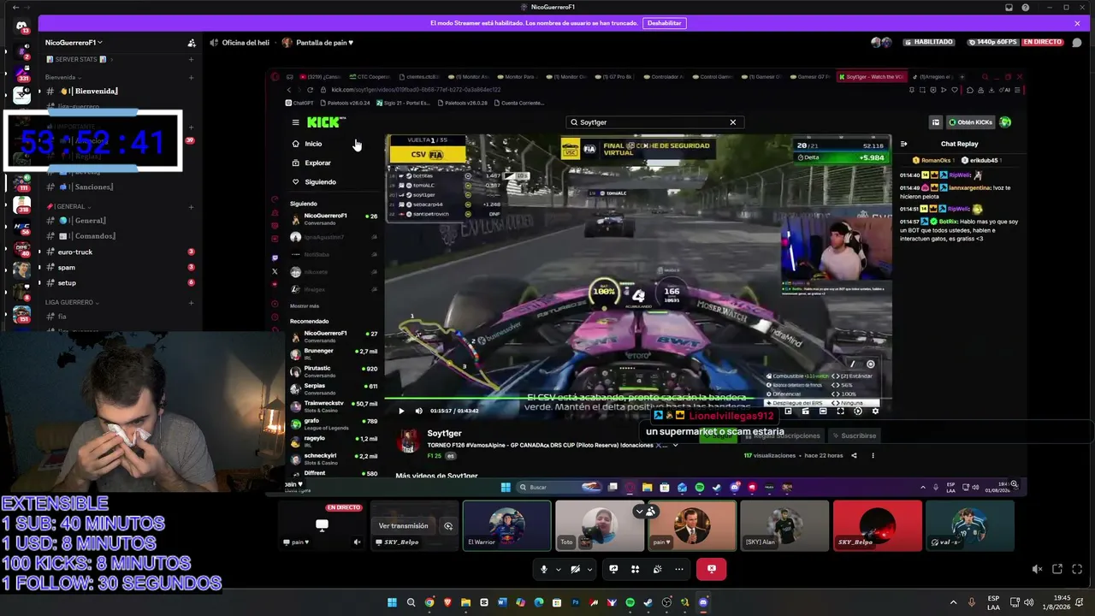Viewport: 1095px width, 616px height.
Task: Dismiss the streamer mode banner
Action: pyautogui.click(x=1077, y=23)
